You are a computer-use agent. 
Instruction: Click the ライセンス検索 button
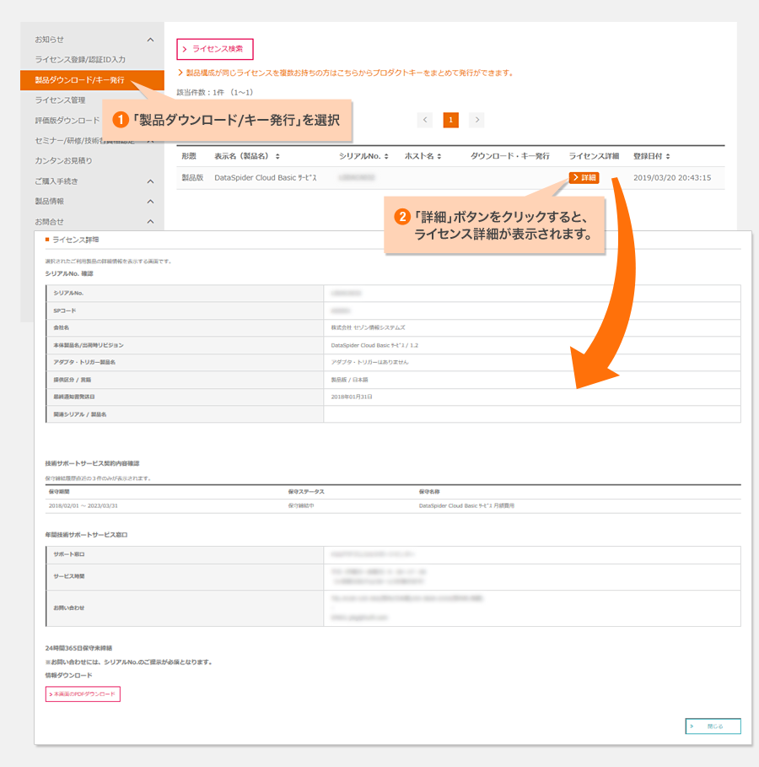point(214,49)
